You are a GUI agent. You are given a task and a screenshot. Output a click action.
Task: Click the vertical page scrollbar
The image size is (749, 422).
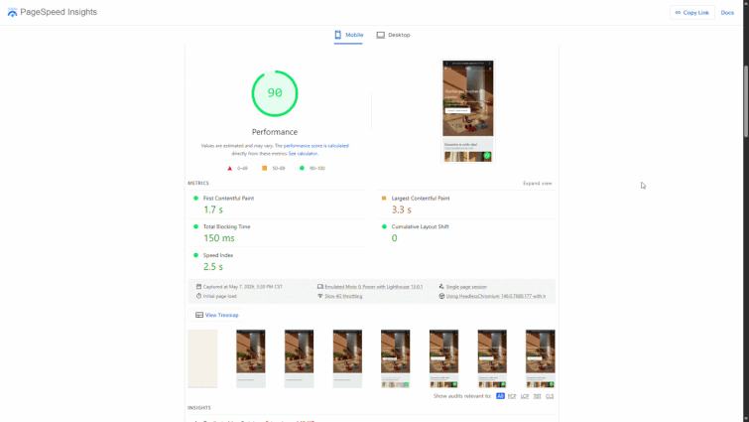pos(746,101)
